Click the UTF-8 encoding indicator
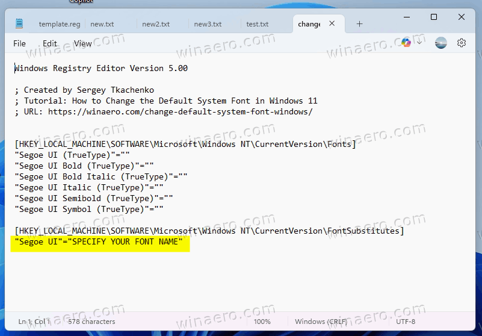Image resolution: width=482 pixels, height=336 pixels. (406, 322)
